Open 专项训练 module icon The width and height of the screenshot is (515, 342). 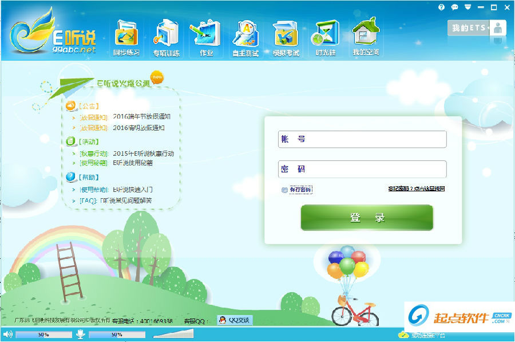166,38
